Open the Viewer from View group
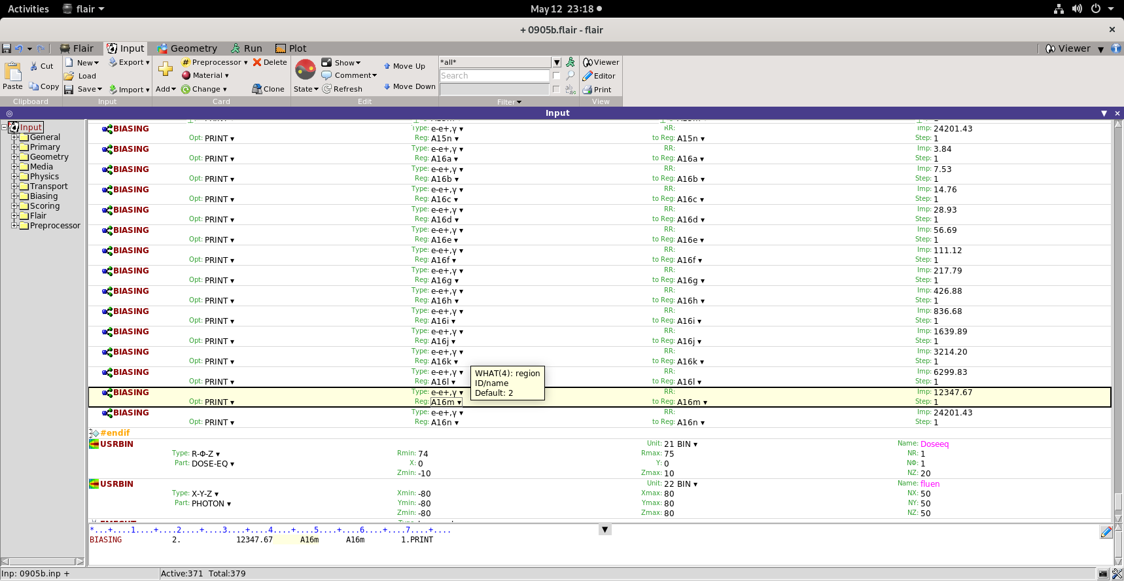This screenshot has height=581, width=1124. click(x=601, y=62)
